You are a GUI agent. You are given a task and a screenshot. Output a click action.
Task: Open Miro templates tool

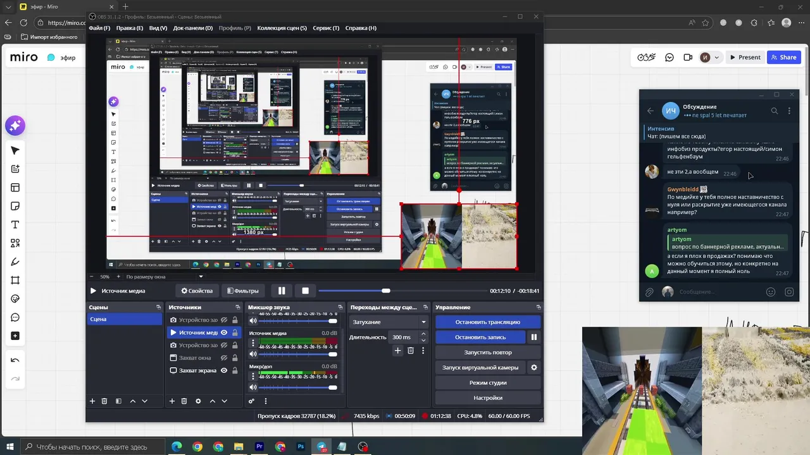pyautogui.click(x=15, y=188)
